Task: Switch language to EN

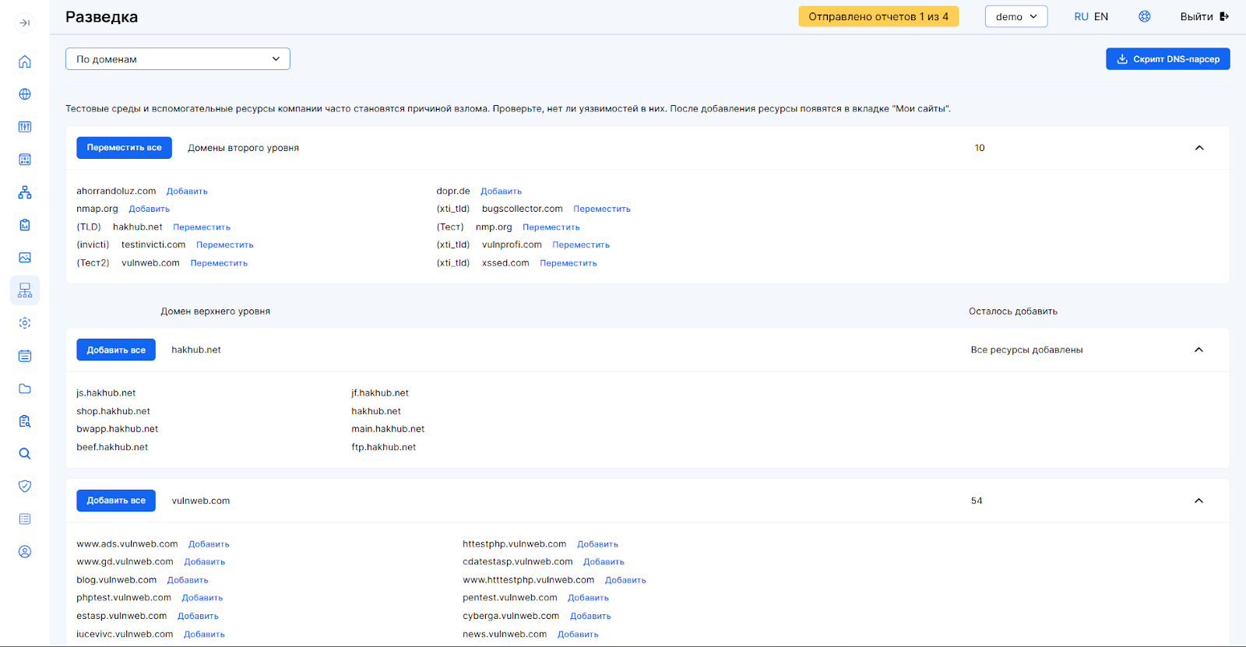Action: click(1100, 16)
